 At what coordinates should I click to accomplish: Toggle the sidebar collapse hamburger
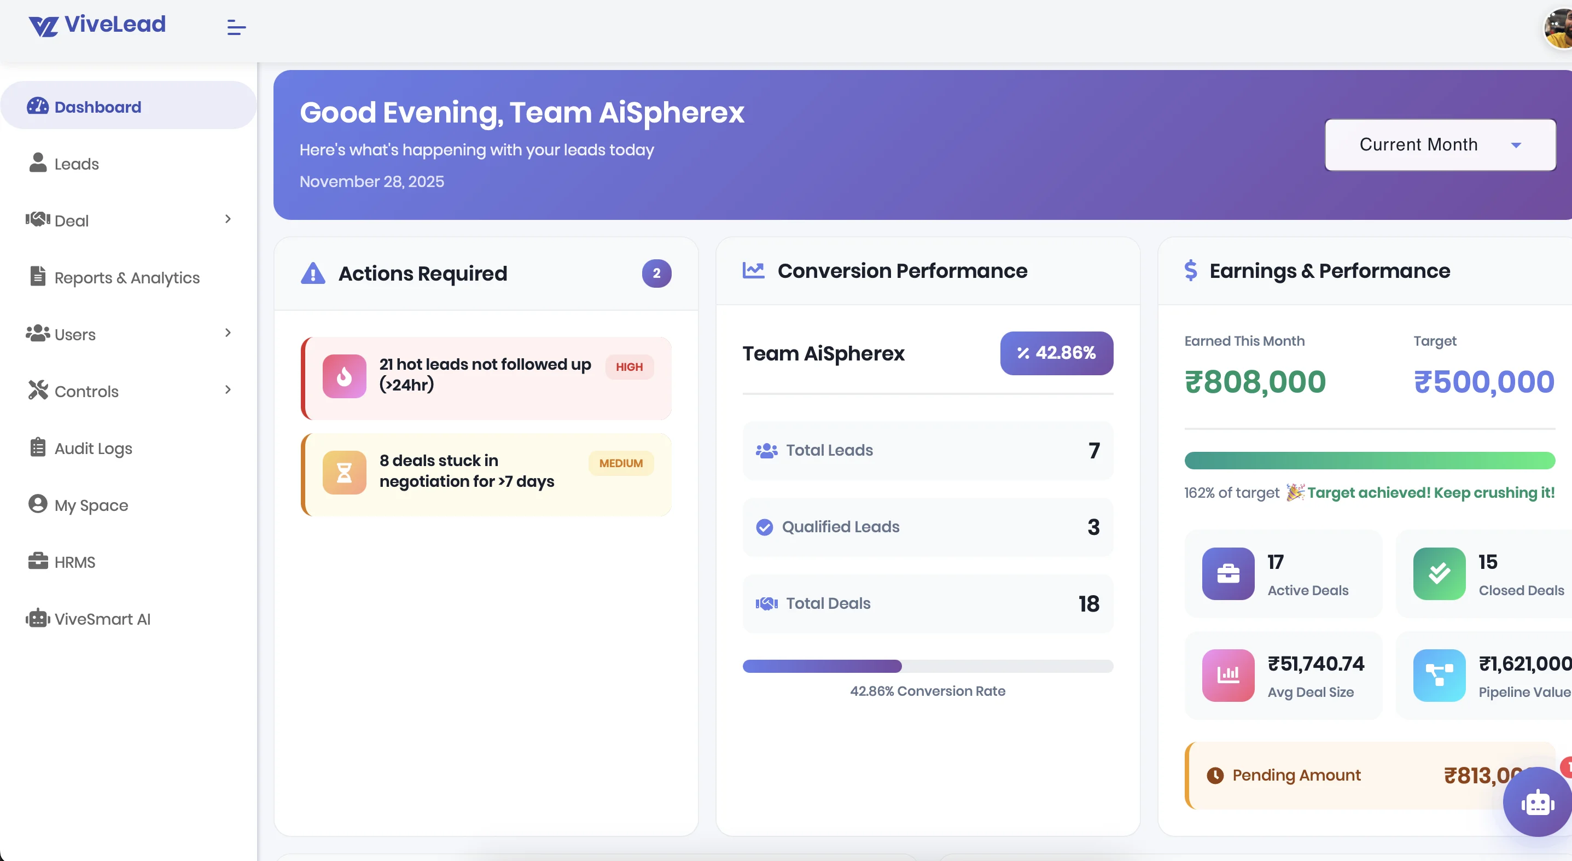236,27
